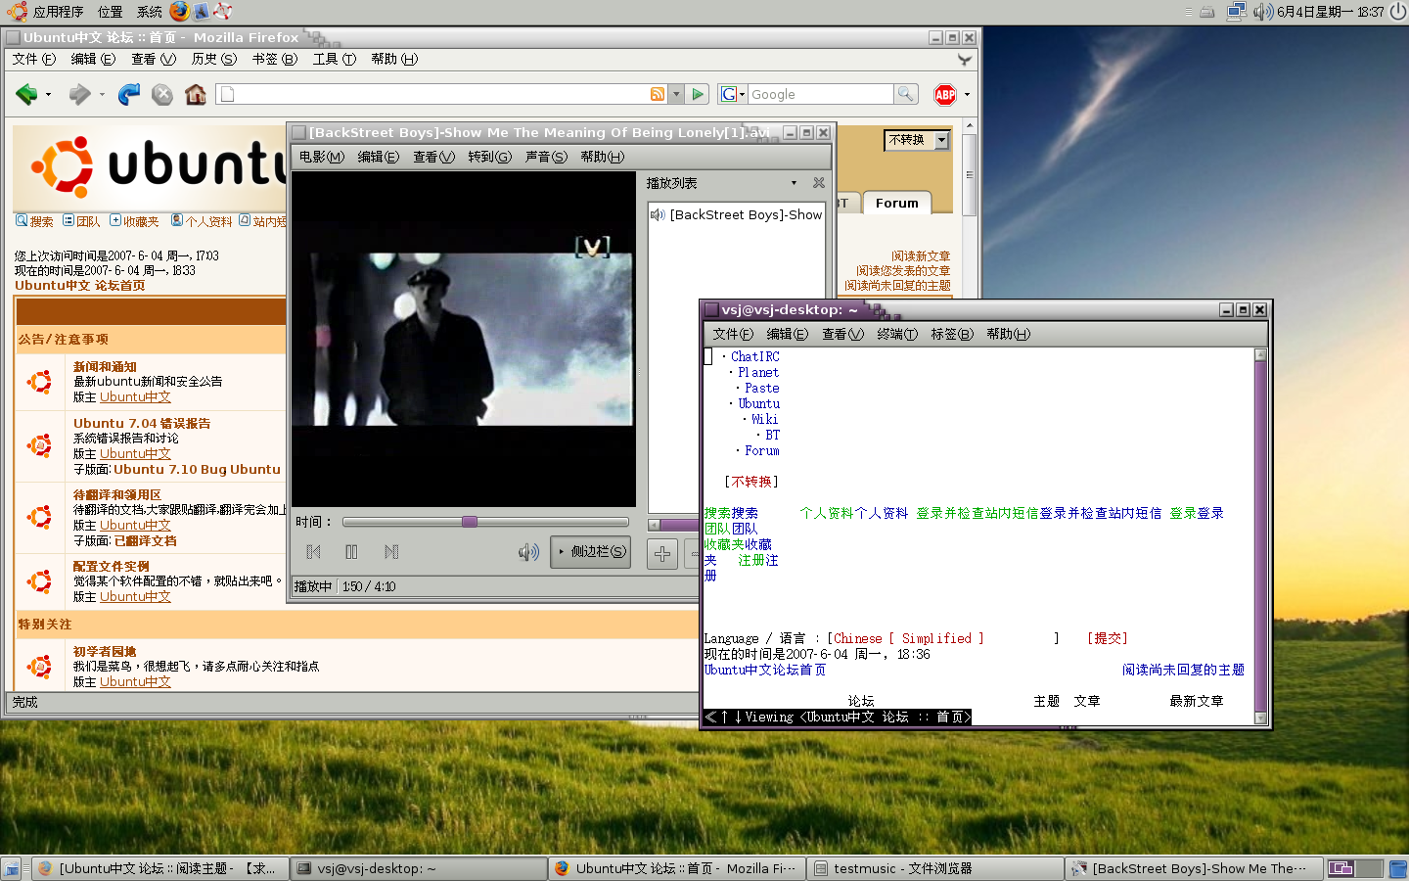Image resolution: width=1409 pixels, height=881 pixels.
Task: Click the 个人资料 profile link in forum
Action: pos(202,221)
